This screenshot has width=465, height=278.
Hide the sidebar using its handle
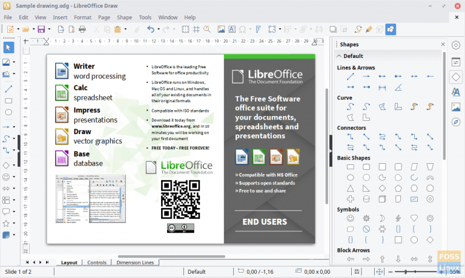[331, 150]
